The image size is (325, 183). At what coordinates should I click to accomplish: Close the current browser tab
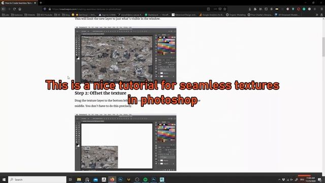click(35, 3)
